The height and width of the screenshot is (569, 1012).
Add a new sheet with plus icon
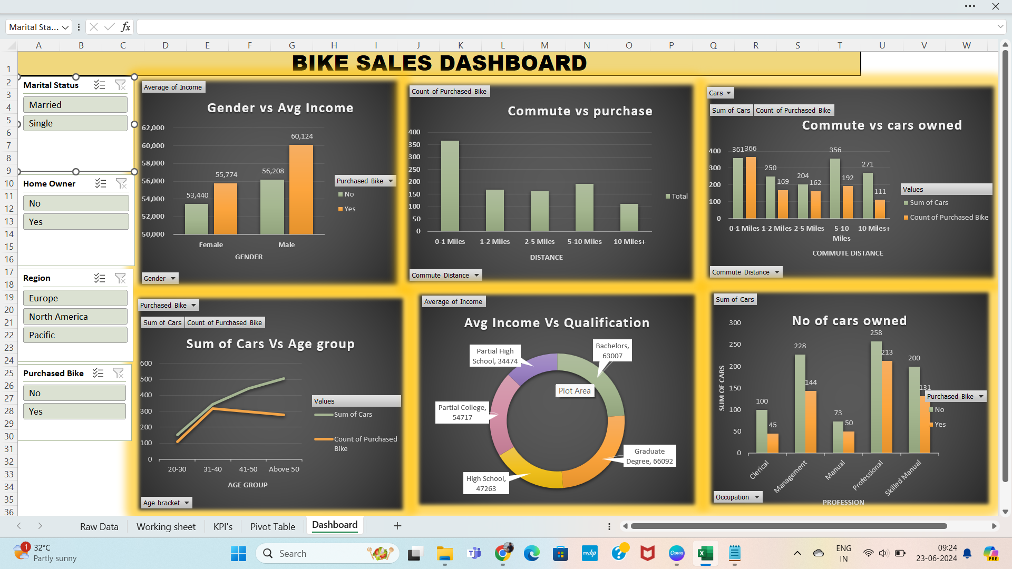pos(397,526)
